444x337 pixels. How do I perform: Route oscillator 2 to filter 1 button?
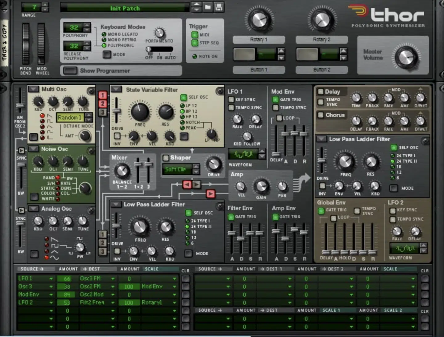[x=103, y=104]
